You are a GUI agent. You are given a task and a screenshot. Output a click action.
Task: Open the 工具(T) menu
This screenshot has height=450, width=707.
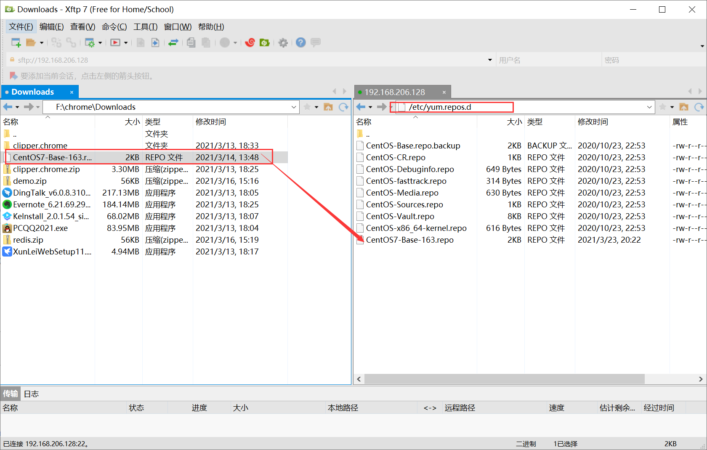(146, 26)
